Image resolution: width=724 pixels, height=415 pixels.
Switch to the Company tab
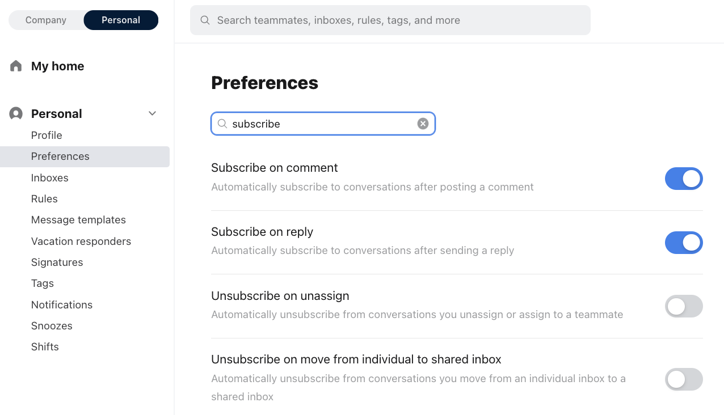pyautogui.click(x=46, y=20)
